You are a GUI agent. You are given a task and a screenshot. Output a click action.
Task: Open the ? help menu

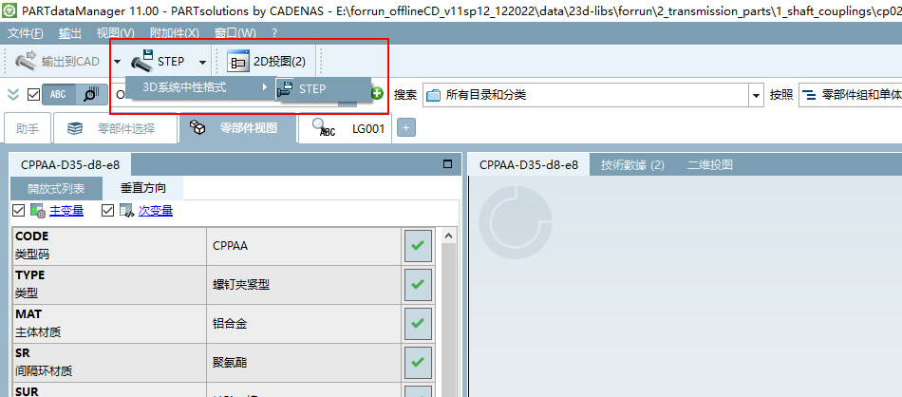[x=274, y=33]
